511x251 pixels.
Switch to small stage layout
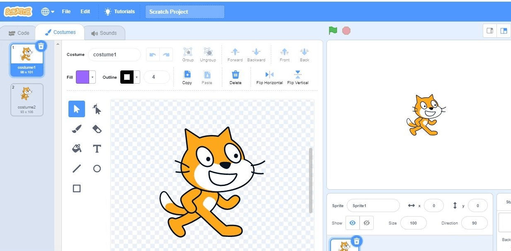pos(490,31)
